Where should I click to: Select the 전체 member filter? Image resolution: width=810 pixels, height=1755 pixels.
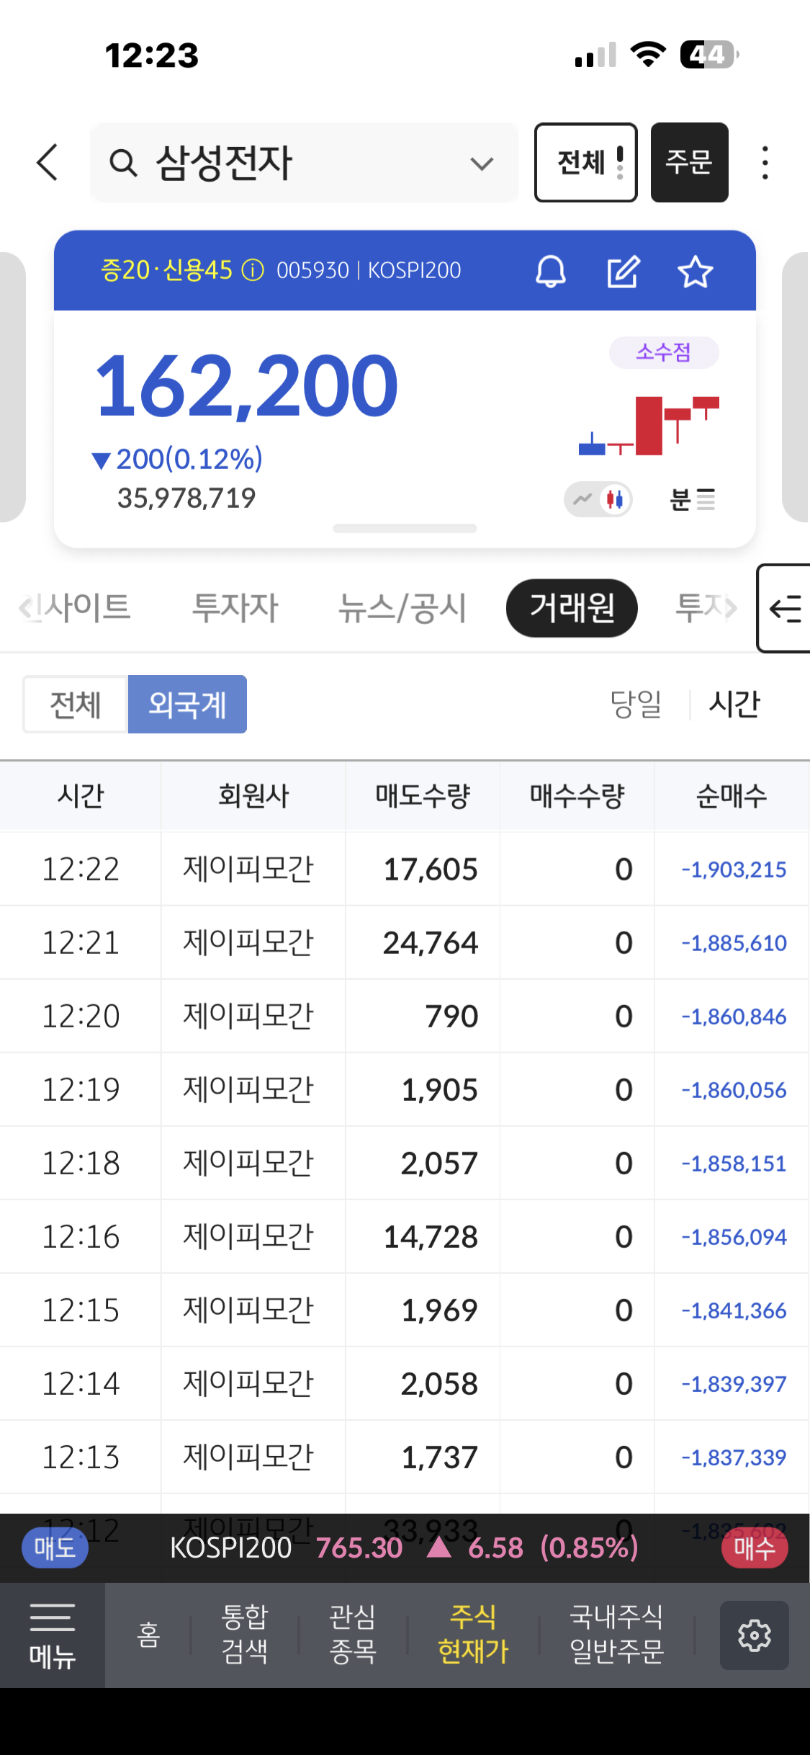[x=75, y=704]
